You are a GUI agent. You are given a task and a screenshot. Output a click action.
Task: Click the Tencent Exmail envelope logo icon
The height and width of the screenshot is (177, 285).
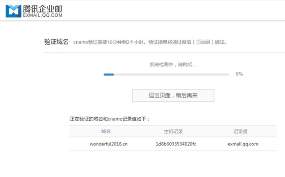13,10
